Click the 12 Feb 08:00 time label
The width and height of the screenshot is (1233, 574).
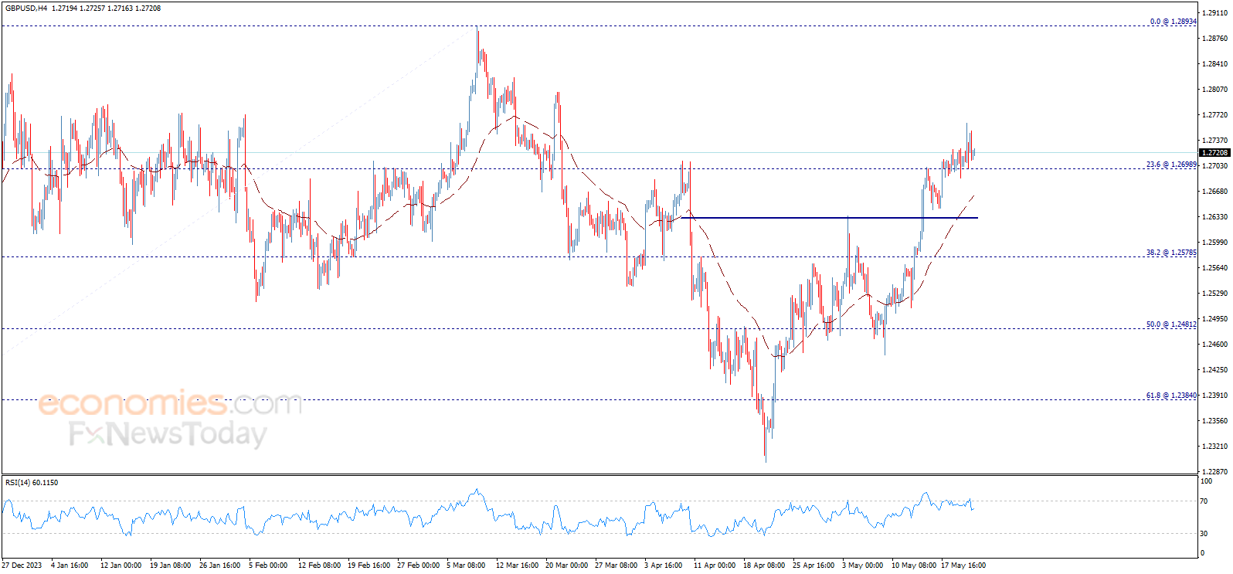(x=319, y=566)
